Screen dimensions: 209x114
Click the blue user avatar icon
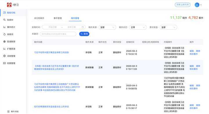(197, 5)
